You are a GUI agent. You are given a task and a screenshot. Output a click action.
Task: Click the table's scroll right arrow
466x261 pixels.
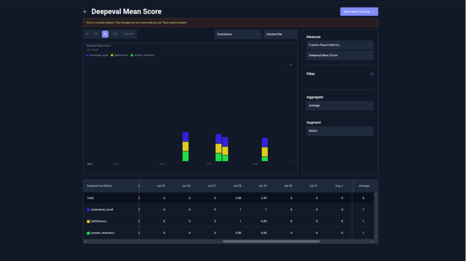click(371, 242)
